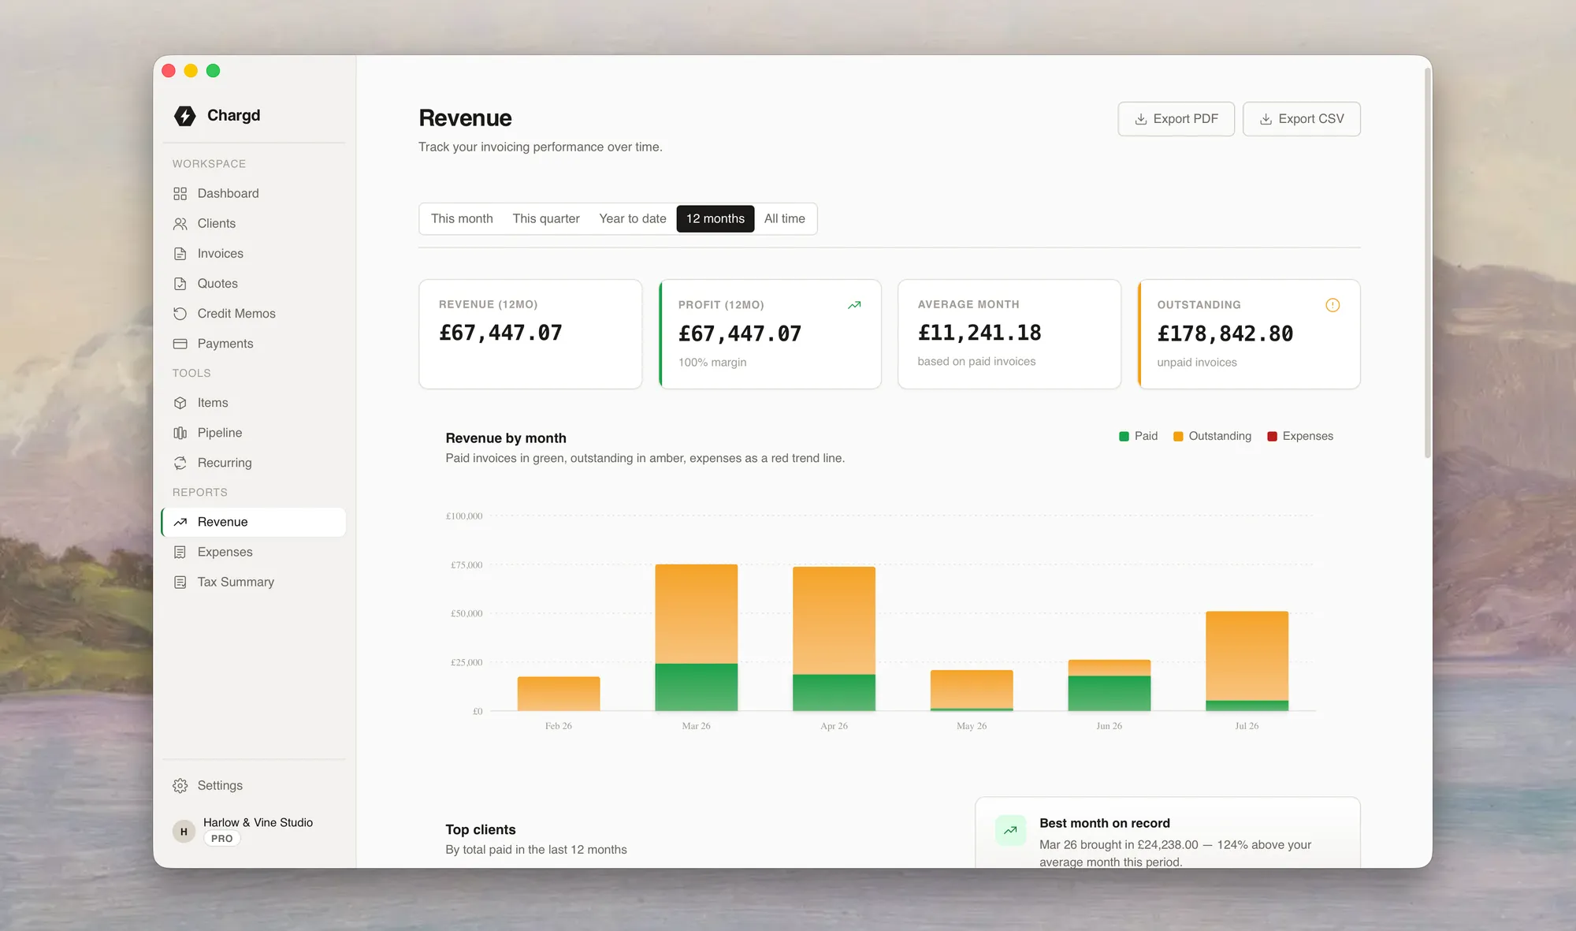This screenshot has height=931, width=1576.
Task: Click the Credit Memos undo-arrow icon
Action: coord(180,314)
